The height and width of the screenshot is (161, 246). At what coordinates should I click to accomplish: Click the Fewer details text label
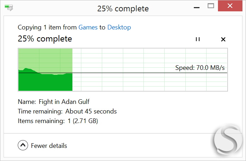pos(49,146)
